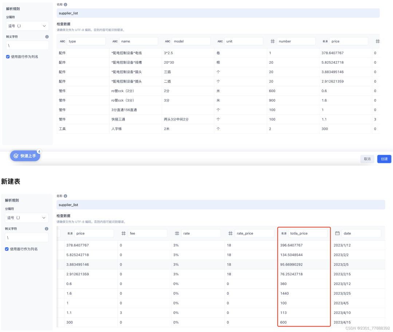
Task: Click the info icon beside upper 转义字符
Action: click(x=47, y=37)
